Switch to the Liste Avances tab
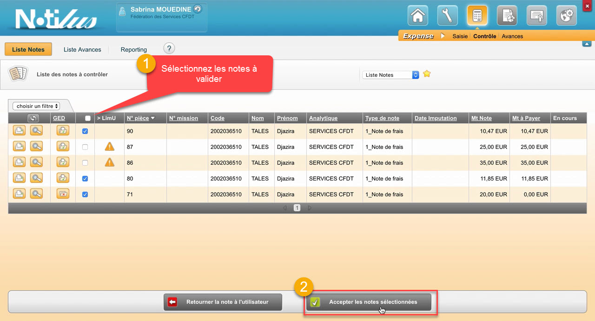This screenshot has height=321, width=595. click(82, 50)
